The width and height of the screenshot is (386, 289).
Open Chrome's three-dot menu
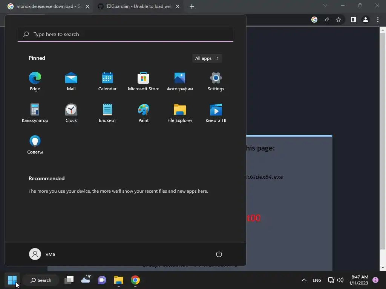[x=378, y=20]
